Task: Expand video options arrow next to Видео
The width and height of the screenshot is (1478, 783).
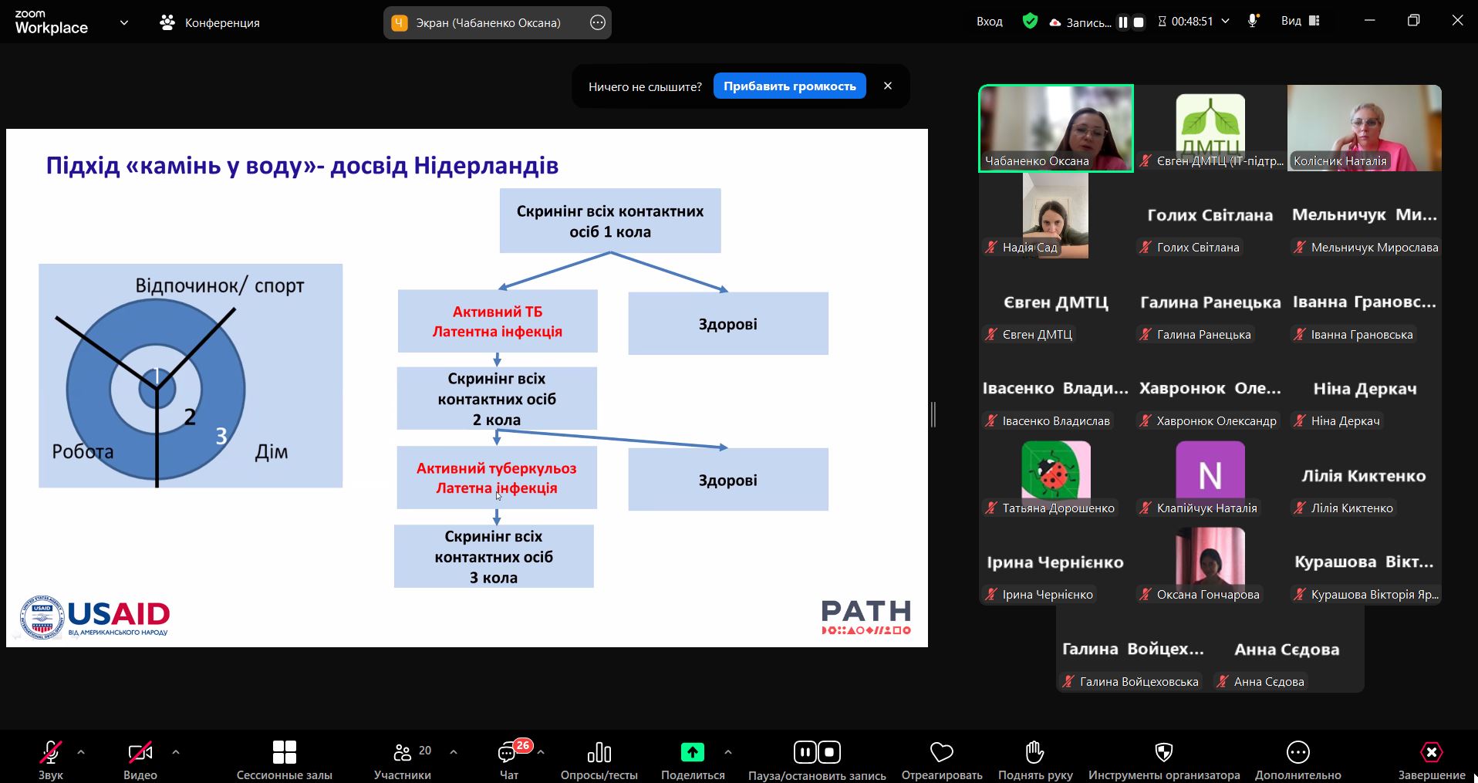Action: 176,751
